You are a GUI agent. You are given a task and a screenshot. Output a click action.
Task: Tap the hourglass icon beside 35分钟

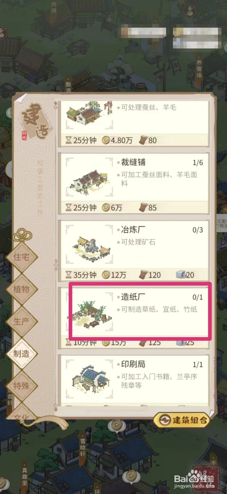[68, 275]
